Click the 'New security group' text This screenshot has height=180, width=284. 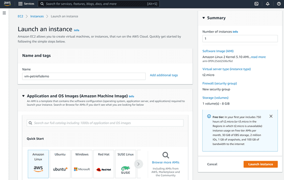point(216,89)
